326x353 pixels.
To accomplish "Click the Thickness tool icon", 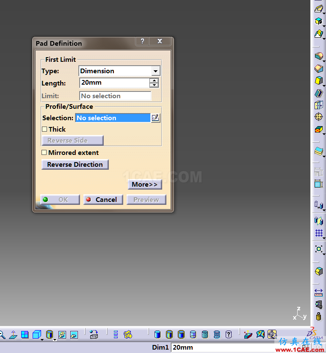I will pyautogui.click(x=318, y=105).
